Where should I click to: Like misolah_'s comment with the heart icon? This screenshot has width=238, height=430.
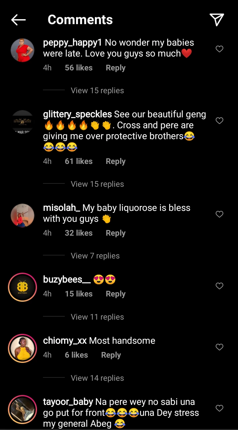point(219,214)
